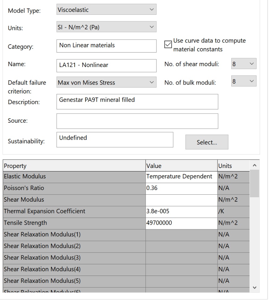271x302 pixels.
Task: Select the Elastic Modulus value Temperature Dependent
Action: click(181, 177)
